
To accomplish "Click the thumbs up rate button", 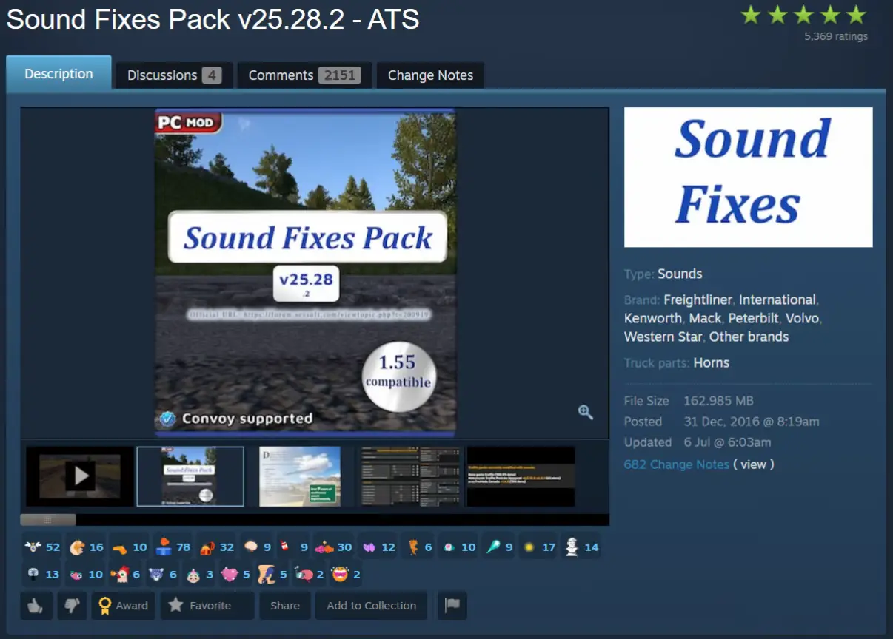I will coord(36,605).
